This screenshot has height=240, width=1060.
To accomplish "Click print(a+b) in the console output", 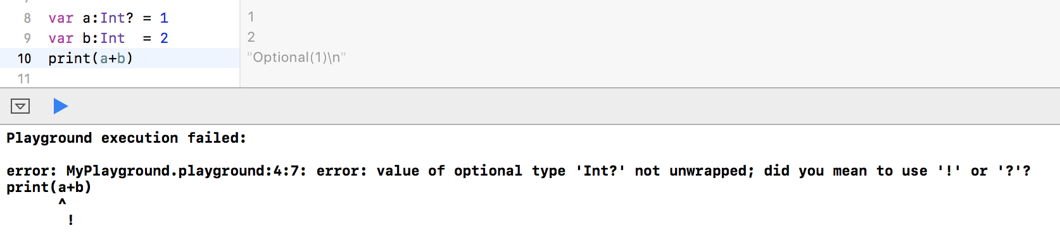I will [x=49, y=188].
